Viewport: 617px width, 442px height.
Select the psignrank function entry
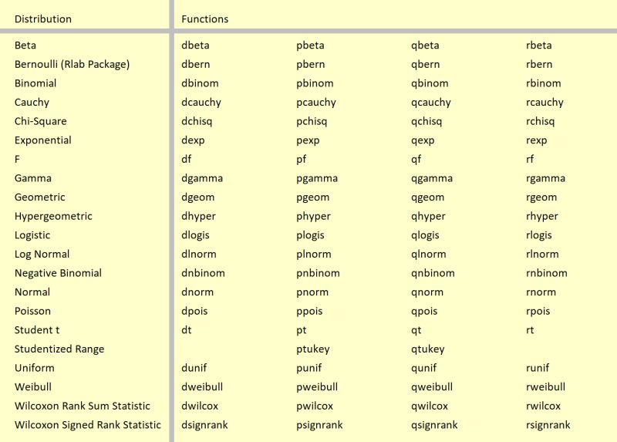[x=319, y=425]
